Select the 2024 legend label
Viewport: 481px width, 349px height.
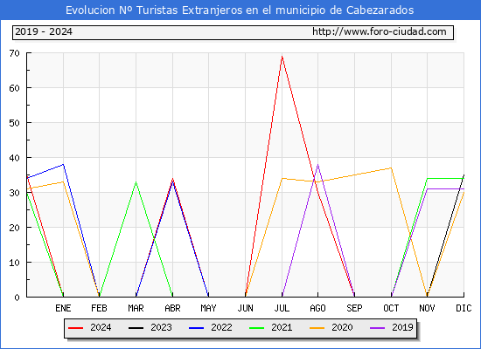(x=101, y=327)
